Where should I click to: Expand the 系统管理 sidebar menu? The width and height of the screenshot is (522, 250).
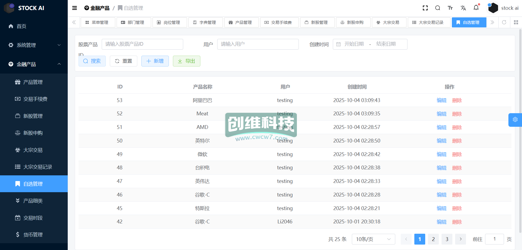point(34,45)
